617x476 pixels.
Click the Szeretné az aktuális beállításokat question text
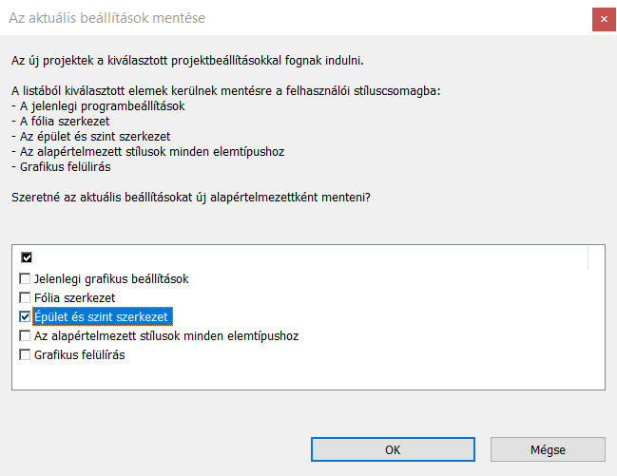190,198
